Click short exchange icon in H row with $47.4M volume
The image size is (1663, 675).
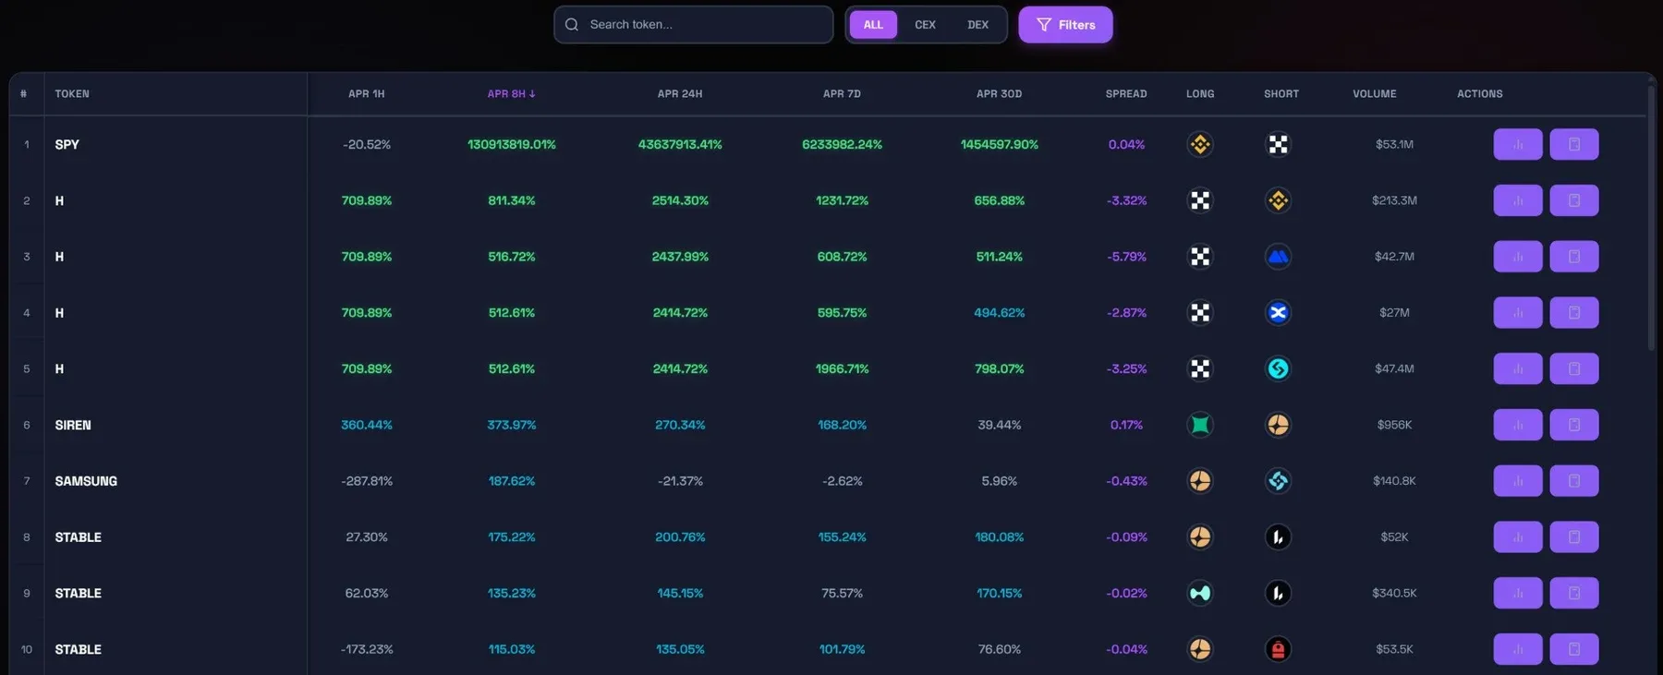pyautogui.click(x=1278, y=368)
